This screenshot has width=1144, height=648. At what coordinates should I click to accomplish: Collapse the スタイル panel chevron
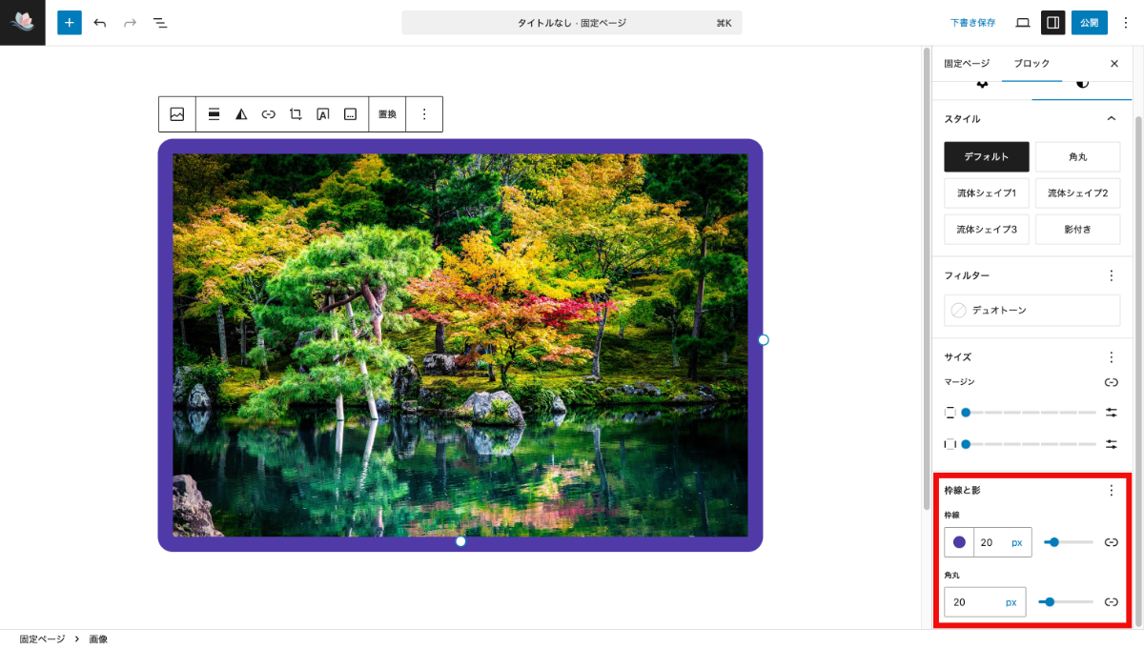(1111, 118)
